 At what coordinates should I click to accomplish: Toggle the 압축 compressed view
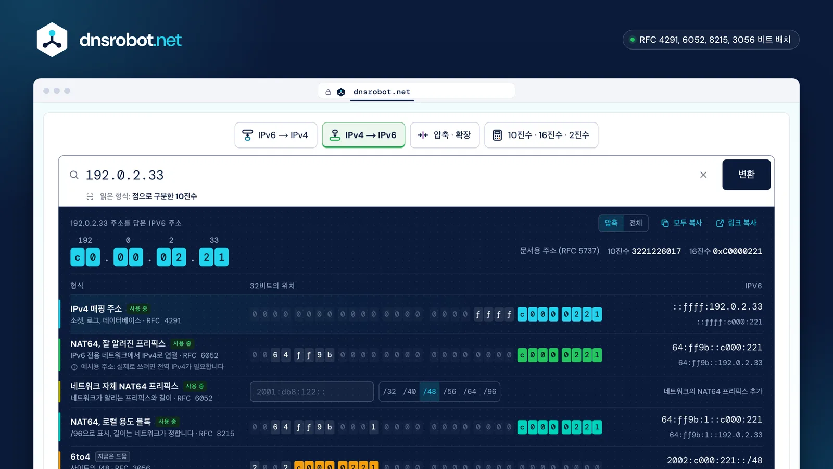click(x=611, y=223)
